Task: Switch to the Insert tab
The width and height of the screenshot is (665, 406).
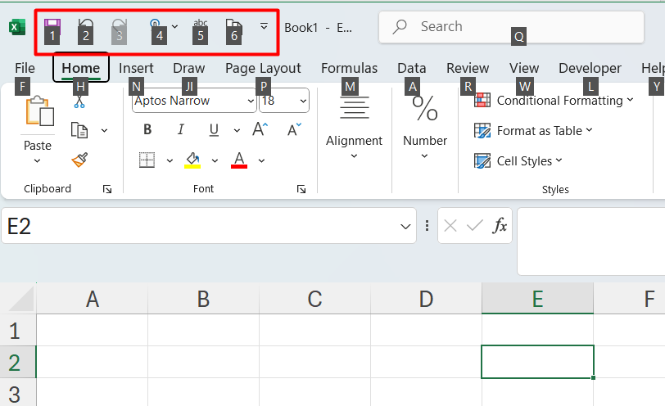Action: (x=136, y=68)
